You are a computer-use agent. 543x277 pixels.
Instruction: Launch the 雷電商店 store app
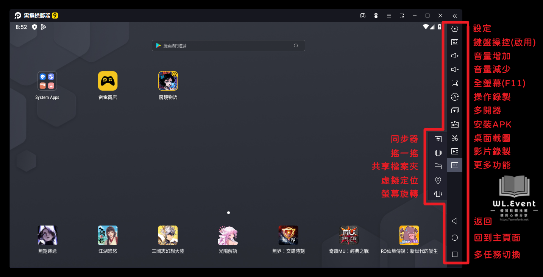[108, 81]
